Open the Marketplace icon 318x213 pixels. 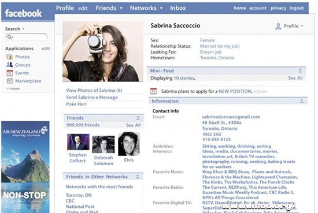(9, 81)
